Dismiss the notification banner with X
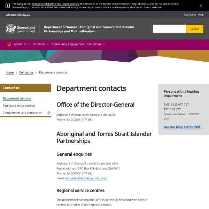 coord(201,6)
